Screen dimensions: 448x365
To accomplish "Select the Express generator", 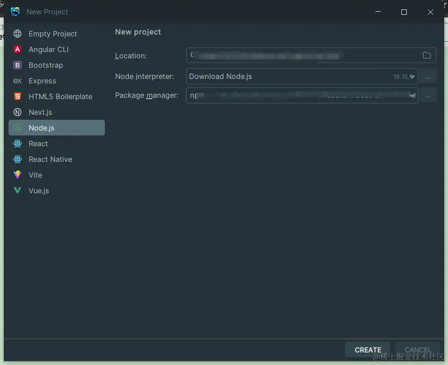I will click(56, 81).
